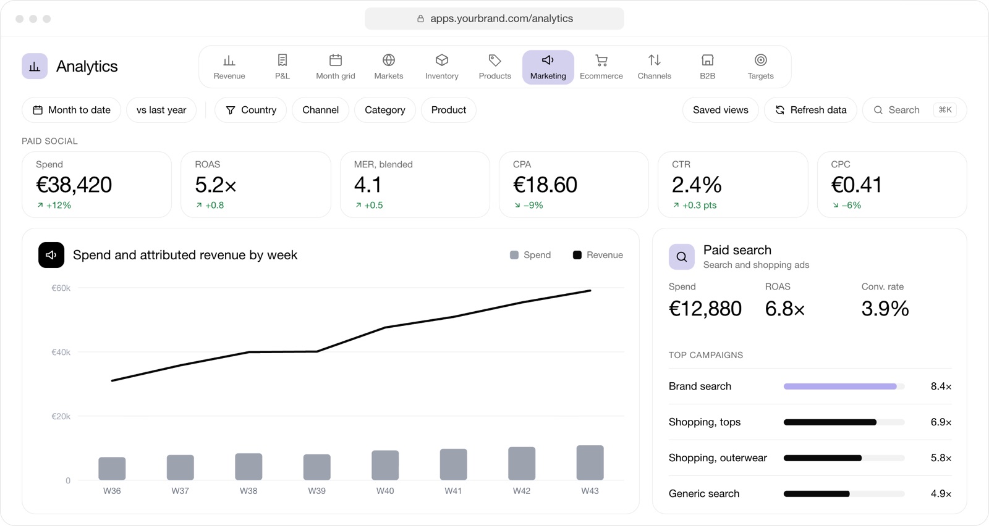Click the Inventory cube icon
The height and width of the screenshot is (526, 989).
442,60
